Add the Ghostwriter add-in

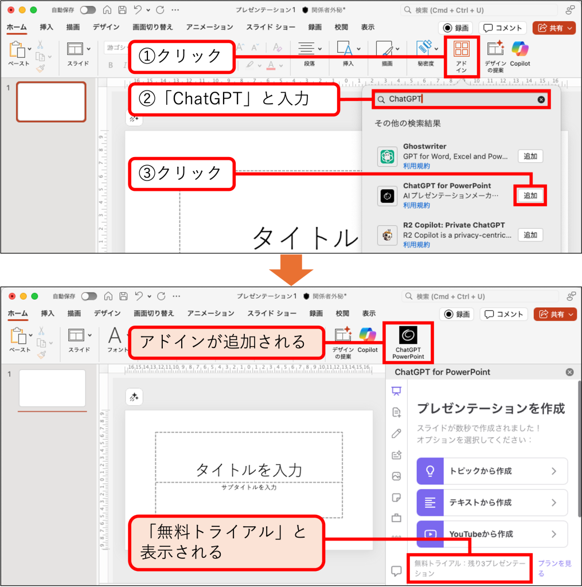pyautogui.click(x=530, y=156)
